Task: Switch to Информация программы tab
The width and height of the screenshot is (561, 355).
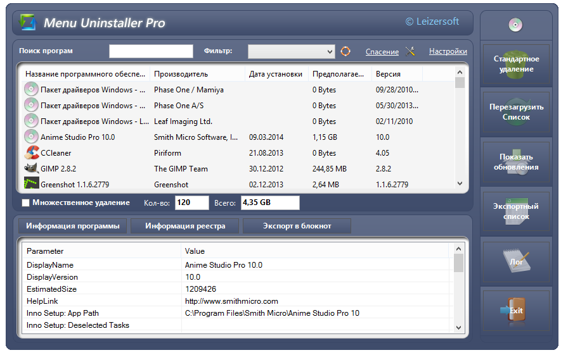Action: [73, 226]
